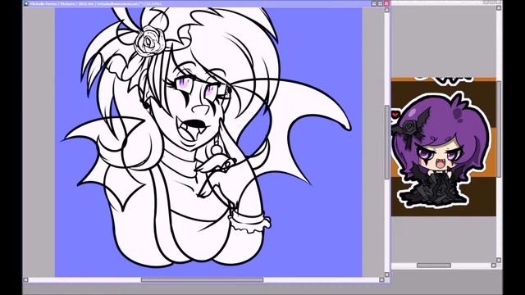
Task: Click the main canvas horizontal scrollbar left arrow
Action: click(x=25, y=279)
